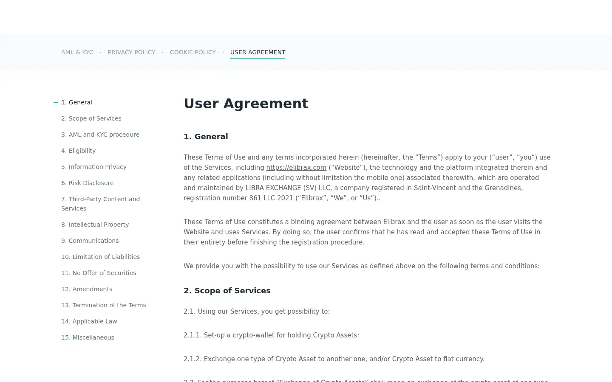Open 10. Limitation of Liabilities

100,257
